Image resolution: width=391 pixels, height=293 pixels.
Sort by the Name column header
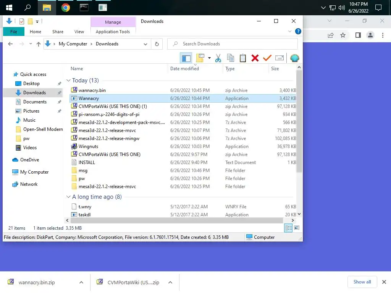[77, 69]
